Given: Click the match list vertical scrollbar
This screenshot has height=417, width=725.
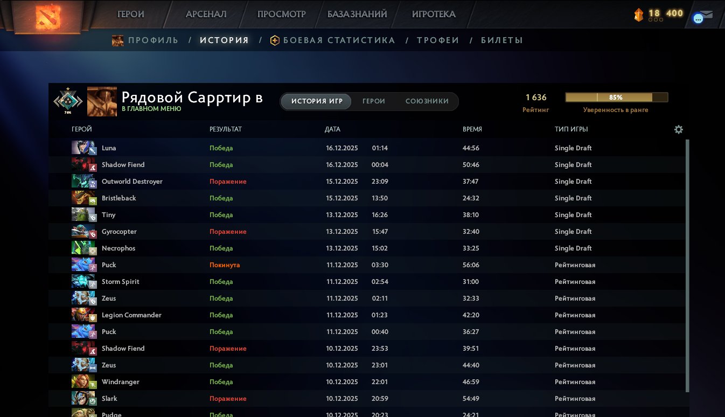Looking at the screenshot, I should [687, 264].
